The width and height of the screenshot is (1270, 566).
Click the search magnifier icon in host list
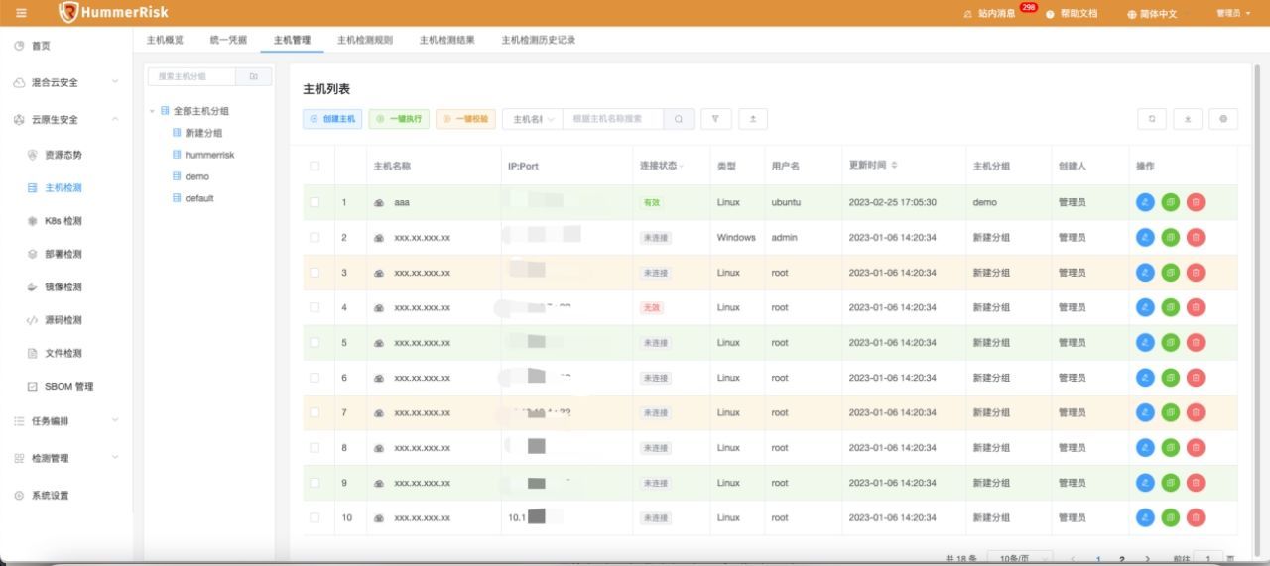tap(678, 119)
